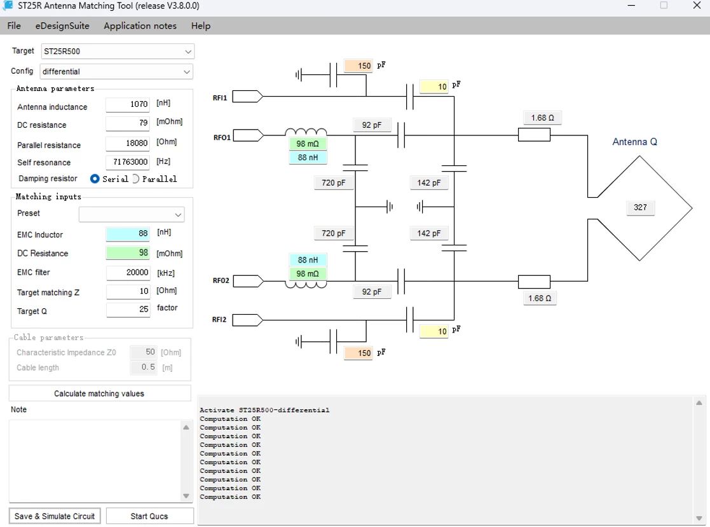This screenshot has height=527, width=710.
Task: Open the Help menu
Action: tap(201, 26)
